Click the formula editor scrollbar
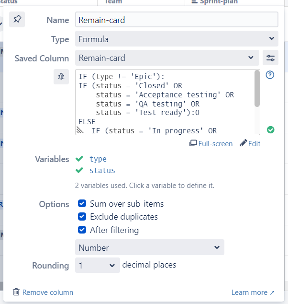This screenshot has height=304, width=288. (x=257, y=88)
